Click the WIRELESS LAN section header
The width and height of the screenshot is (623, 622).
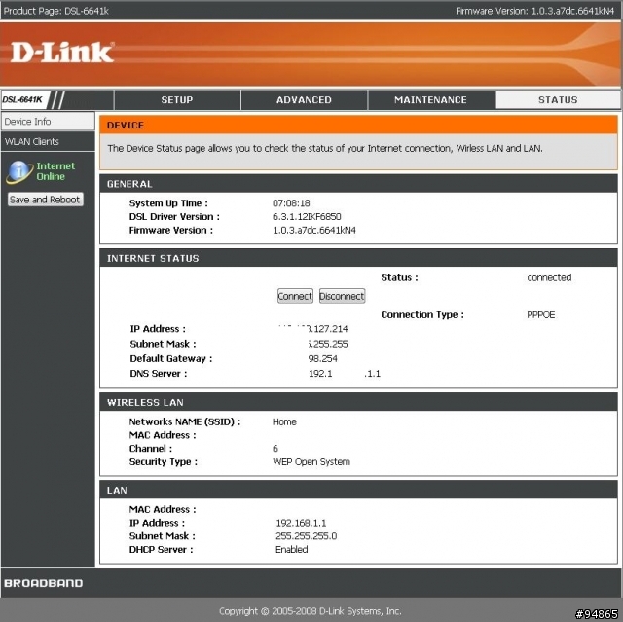pyautogui.click(x=358, y=402)
